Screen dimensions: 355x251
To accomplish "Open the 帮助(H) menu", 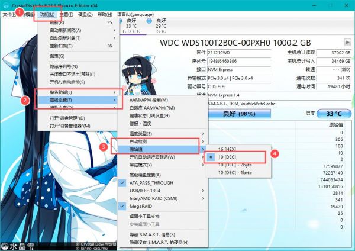I will coord(105,14).
